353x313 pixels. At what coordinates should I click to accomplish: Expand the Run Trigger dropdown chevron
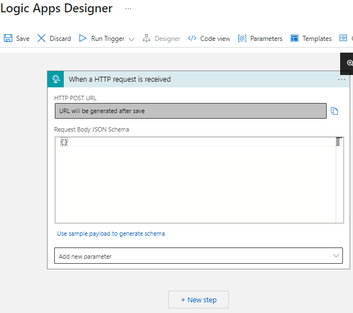(x=131, y=39)
